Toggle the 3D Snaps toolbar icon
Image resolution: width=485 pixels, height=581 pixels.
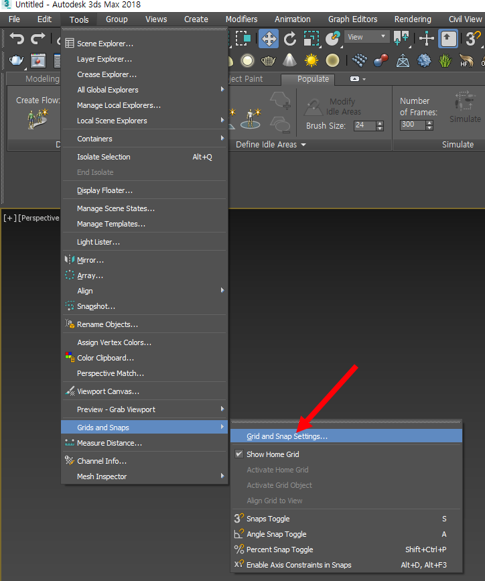[x=473, y=39]
